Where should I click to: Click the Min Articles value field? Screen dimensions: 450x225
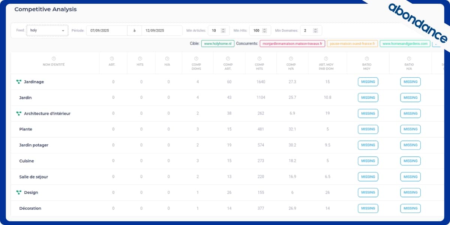(x=218, y=30)
